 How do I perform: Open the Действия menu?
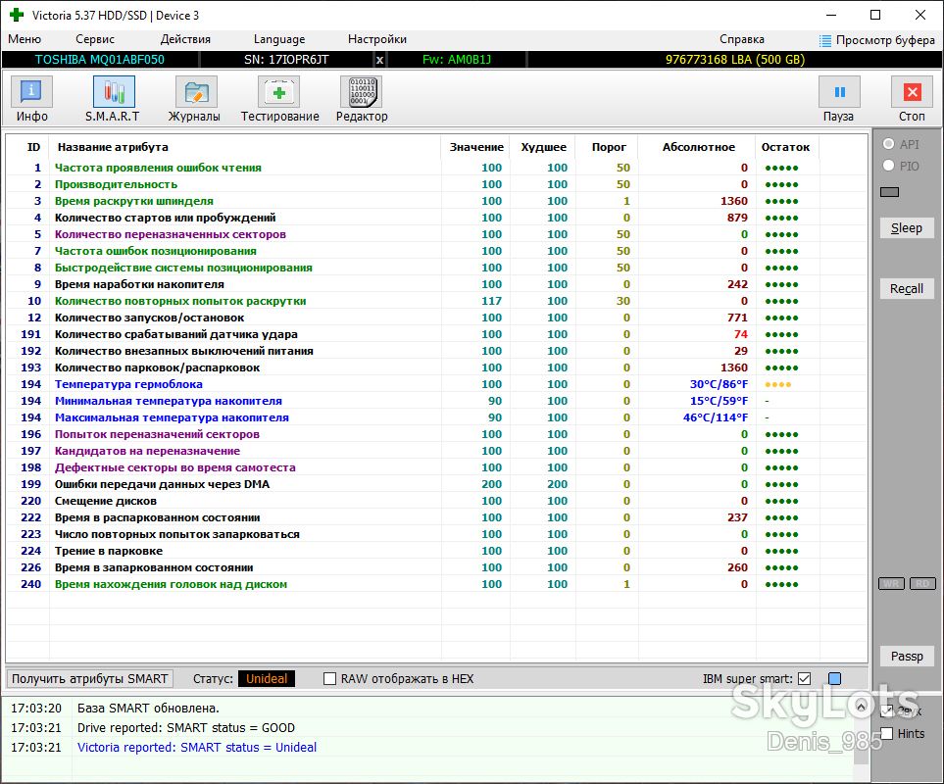point(185,39)
